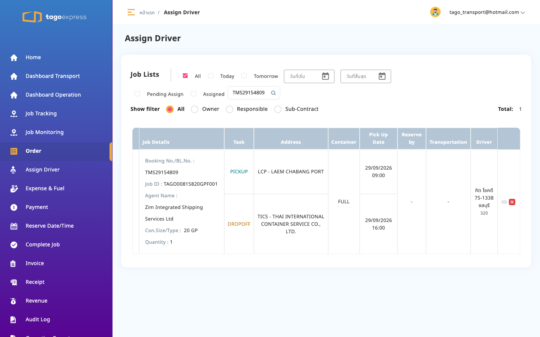Enable the Pending Assign checkbox

[137, 94]
